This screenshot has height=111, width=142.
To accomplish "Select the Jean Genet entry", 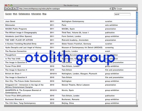I will [x=10, y=21].
